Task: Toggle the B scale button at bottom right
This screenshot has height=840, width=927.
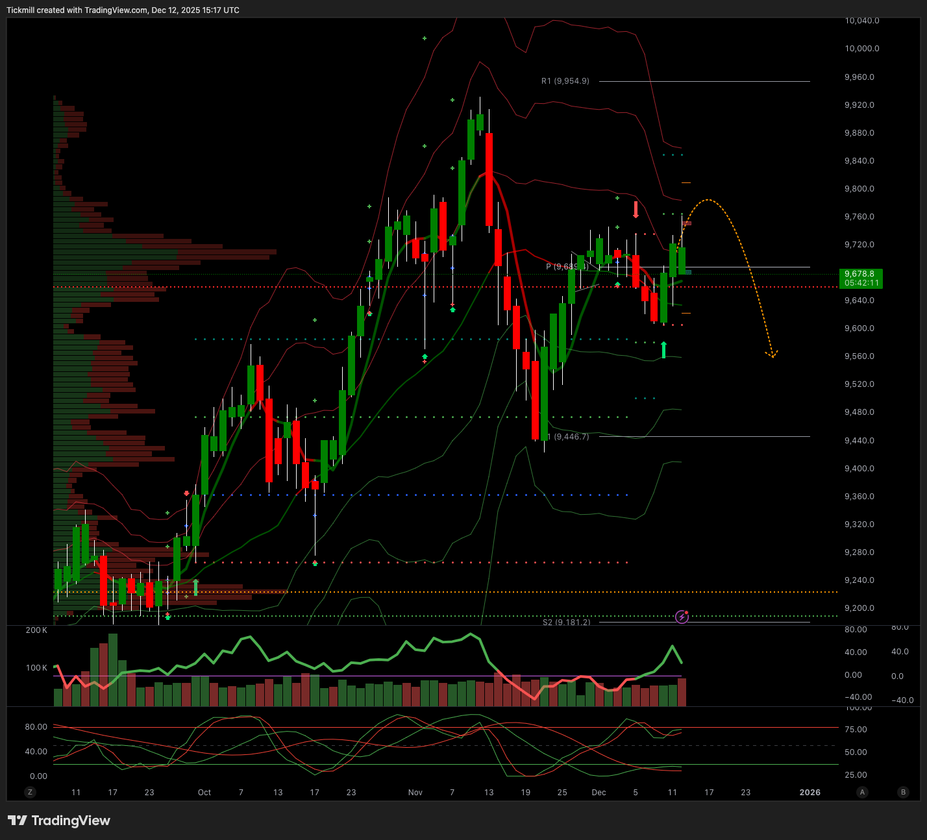Action: click(903, 792)
